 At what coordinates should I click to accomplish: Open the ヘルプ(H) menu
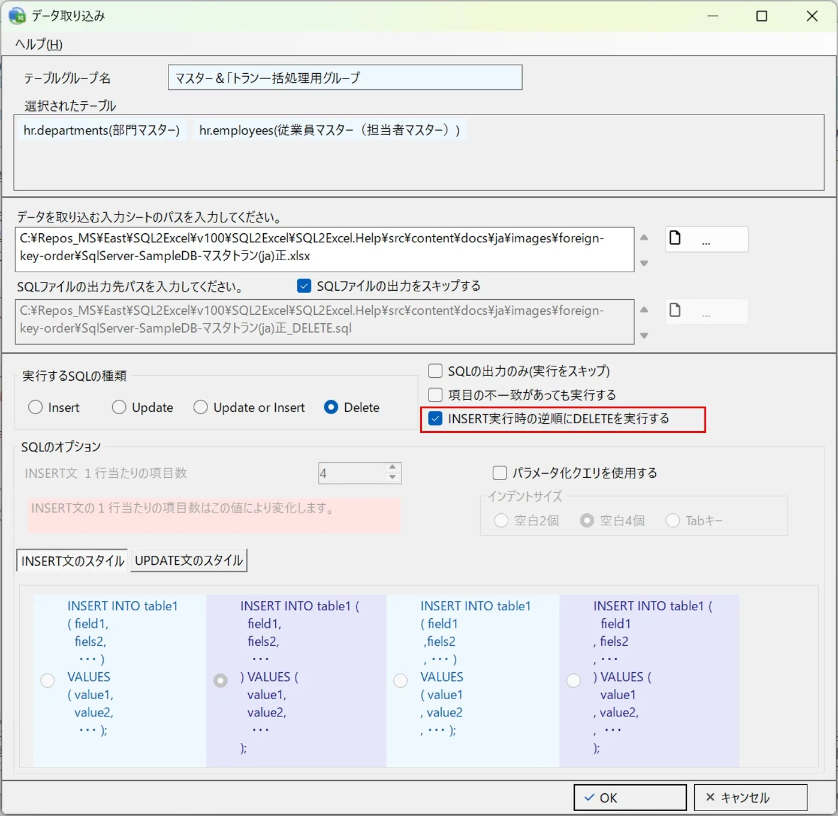point(39,44)
